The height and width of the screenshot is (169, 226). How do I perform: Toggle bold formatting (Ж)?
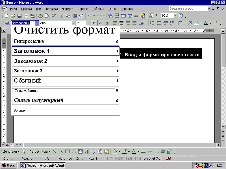point(94,23)
